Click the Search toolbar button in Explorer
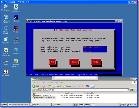Viewport: 139px width, 108px height. (57, 86)
